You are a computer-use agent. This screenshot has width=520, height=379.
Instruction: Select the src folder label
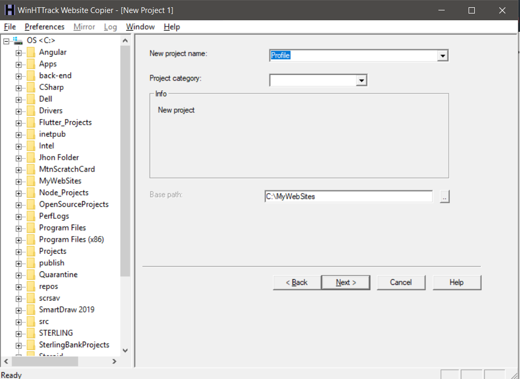tap(44, 322)
